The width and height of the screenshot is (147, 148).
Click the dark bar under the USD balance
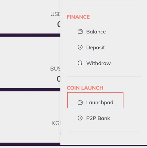30,35
